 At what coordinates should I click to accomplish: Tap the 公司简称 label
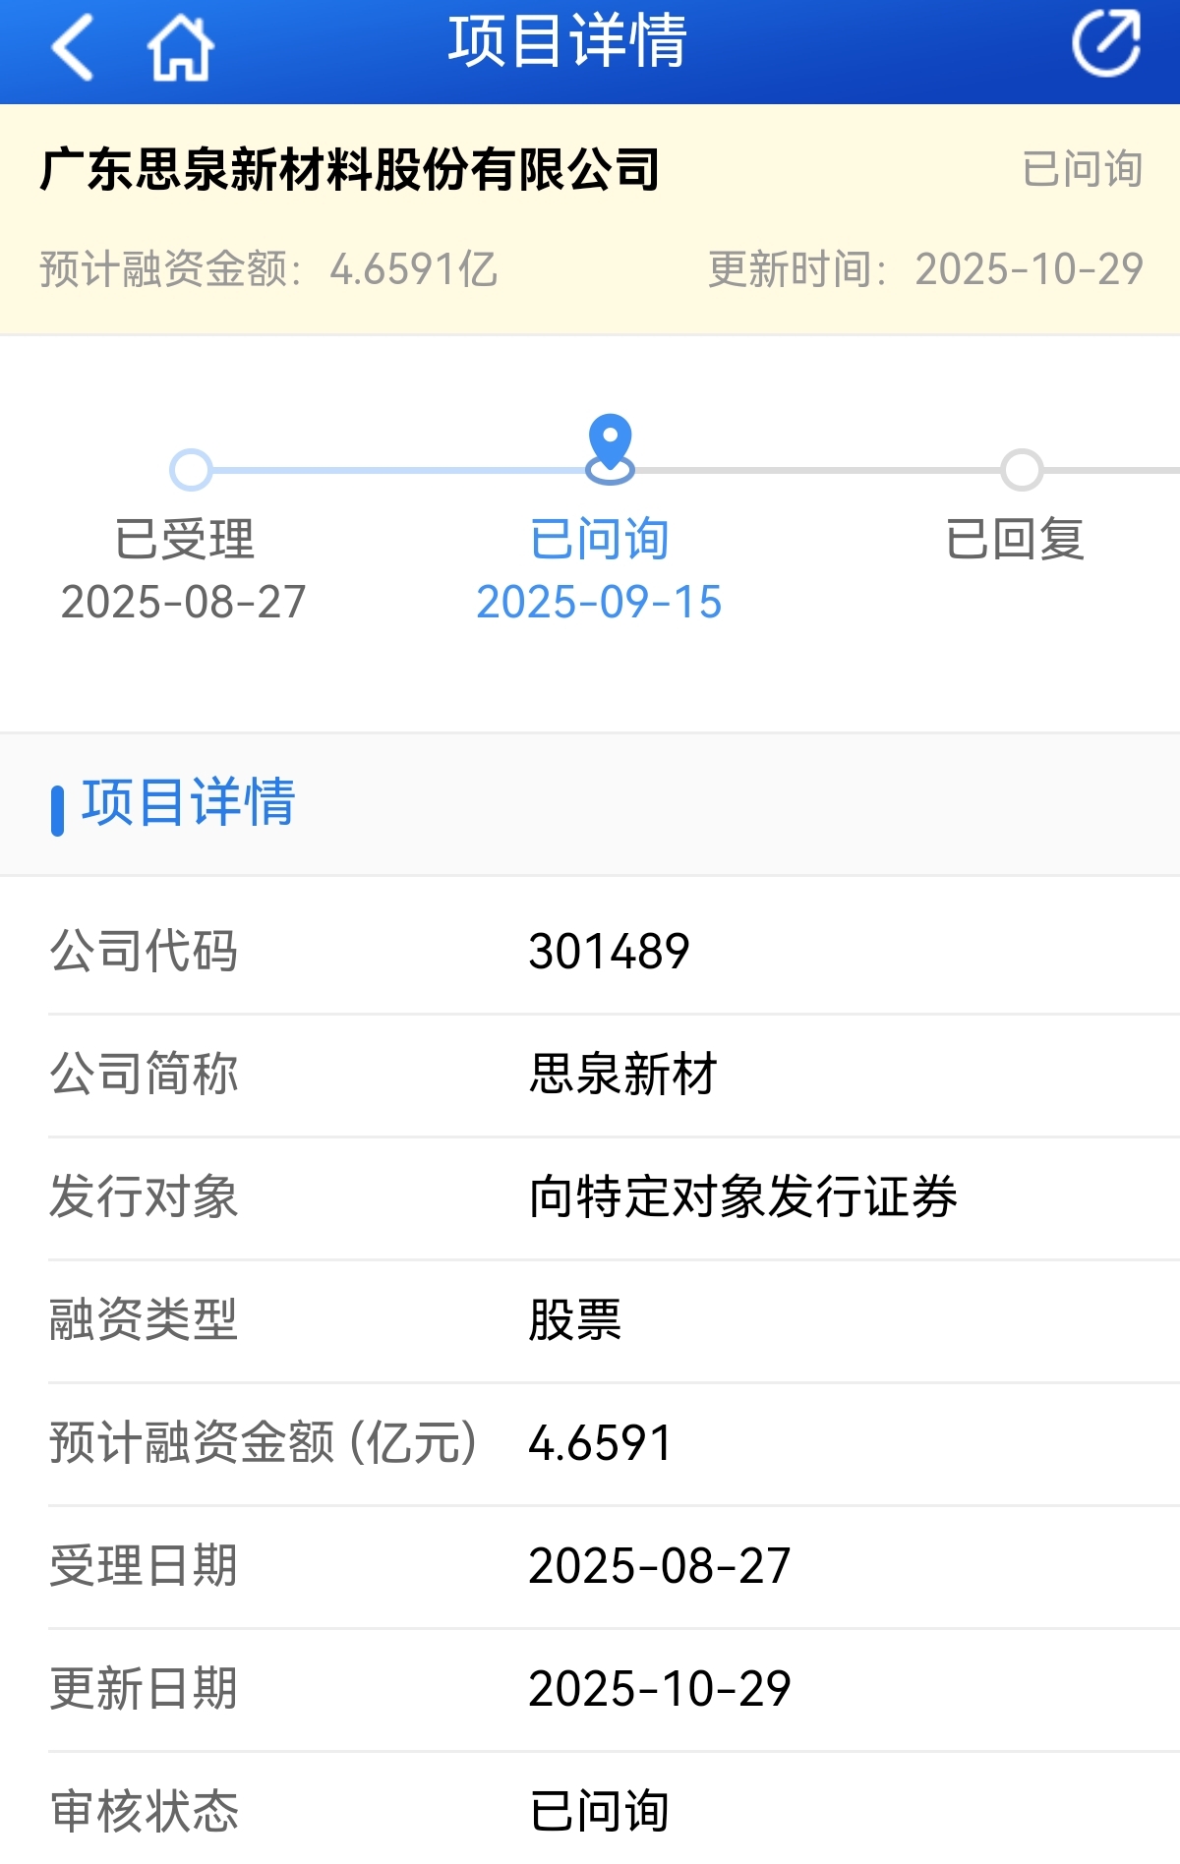click(144, 1074)
